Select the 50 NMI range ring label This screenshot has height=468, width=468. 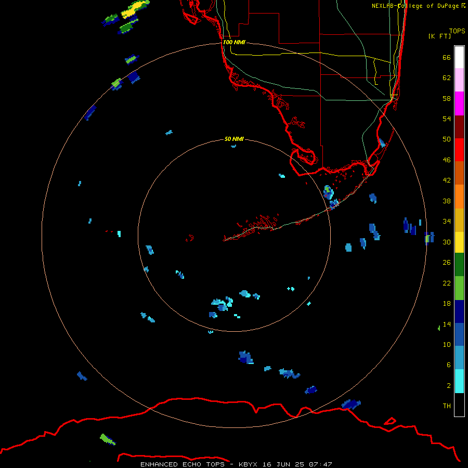234,139
